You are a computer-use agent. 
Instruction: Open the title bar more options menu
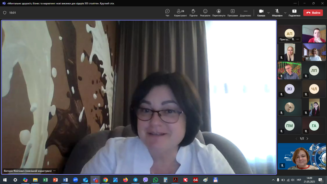click(295, 3)
